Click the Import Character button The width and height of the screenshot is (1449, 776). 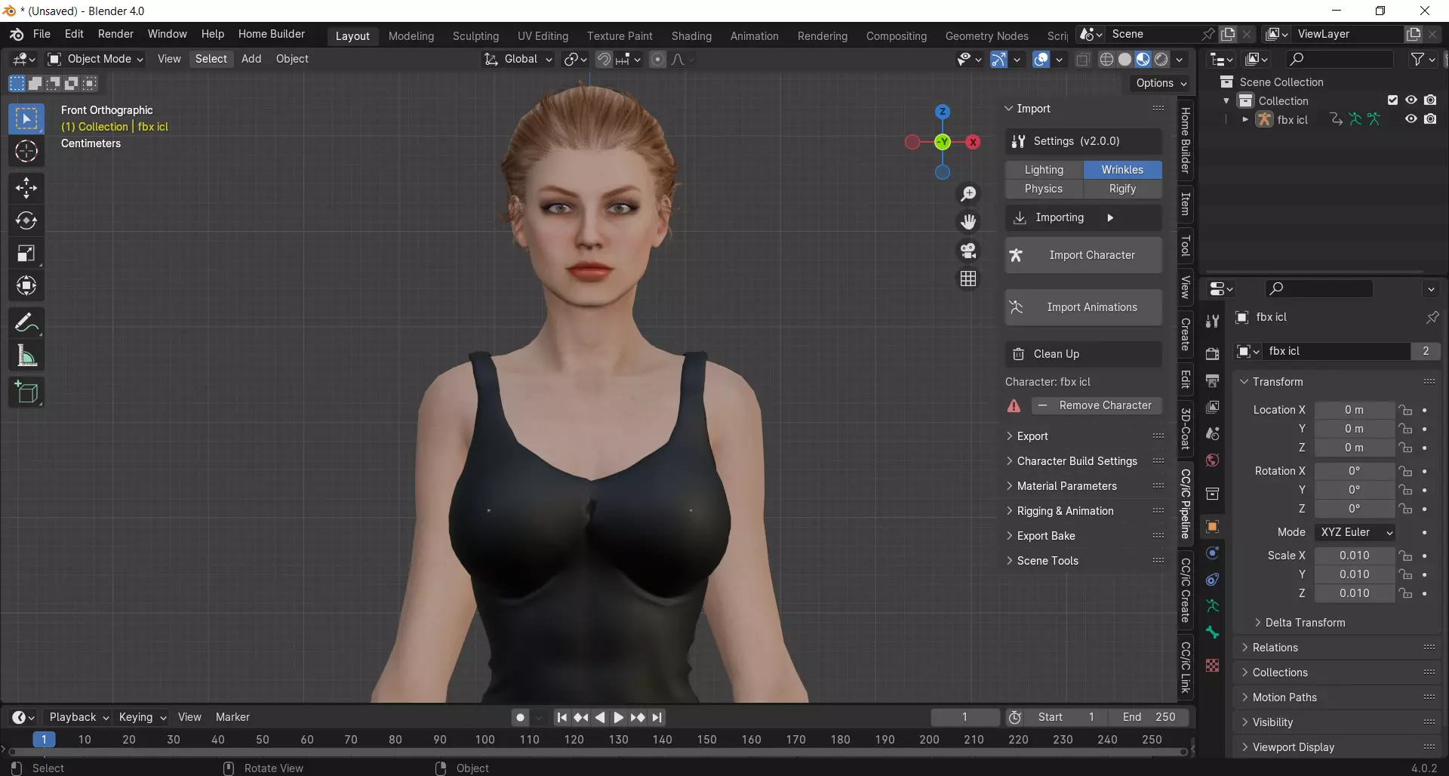[1084, 255]
